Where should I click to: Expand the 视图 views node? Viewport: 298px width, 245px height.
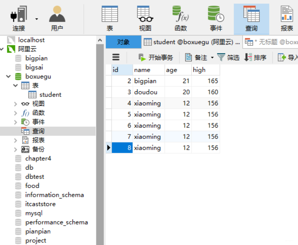[15, 104]
